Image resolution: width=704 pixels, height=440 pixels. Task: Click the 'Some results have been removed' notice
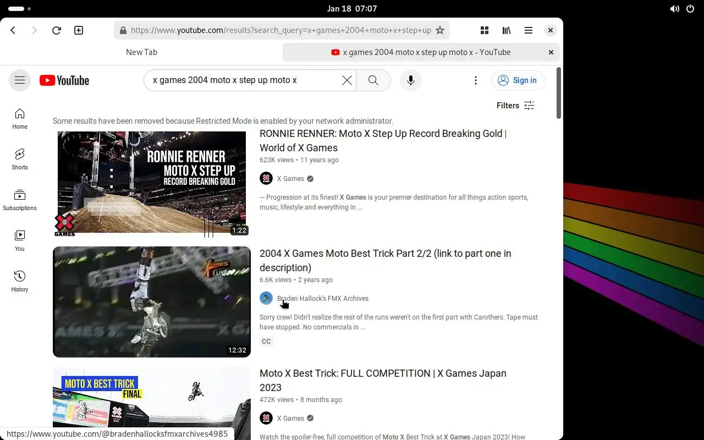[x=223, y=121]
